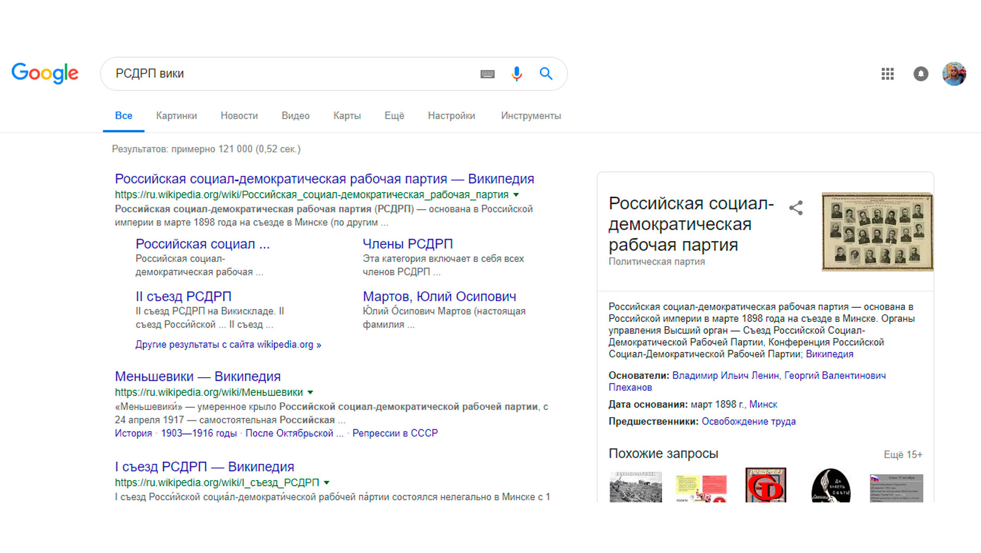
Task: Click the Результатов: примерно 121 000 count
Action: [206, 149]
